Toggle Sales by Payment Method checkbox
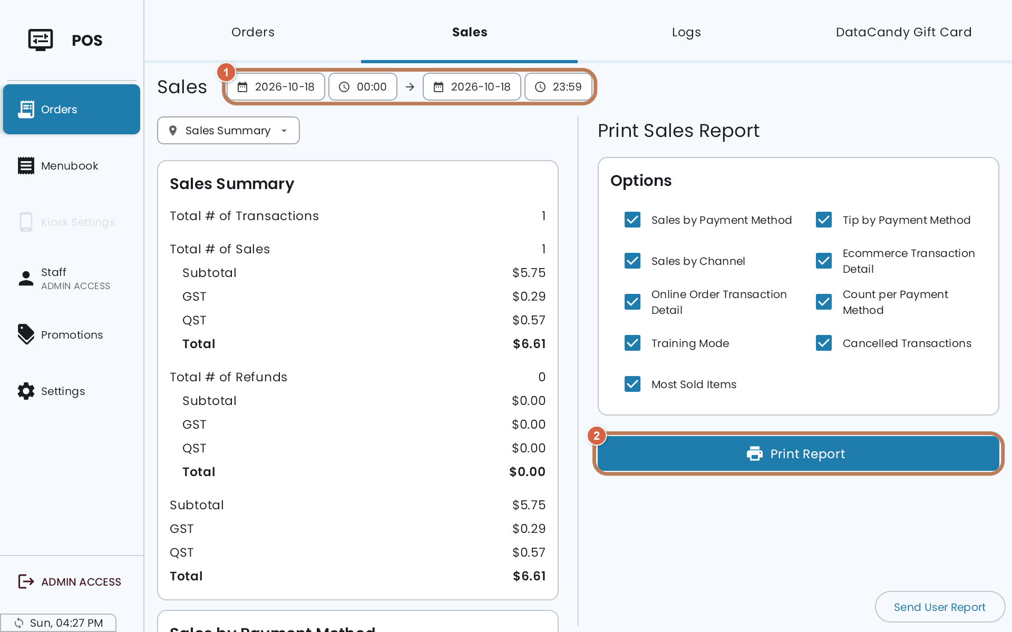Viewport: 1012px width, 632px height. click(x=632, y=220)
